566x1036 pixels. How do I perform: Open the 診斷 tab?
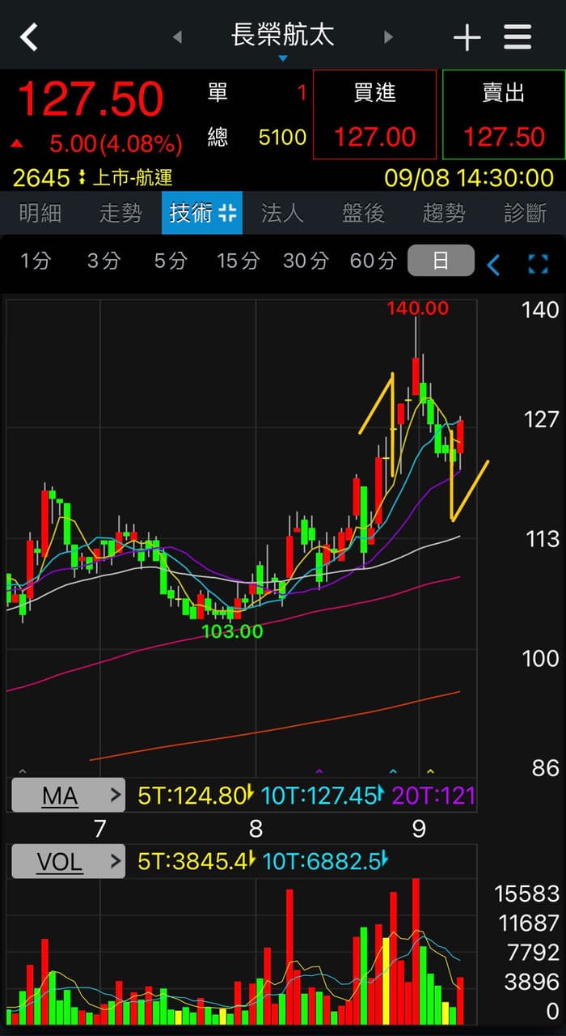525,213
